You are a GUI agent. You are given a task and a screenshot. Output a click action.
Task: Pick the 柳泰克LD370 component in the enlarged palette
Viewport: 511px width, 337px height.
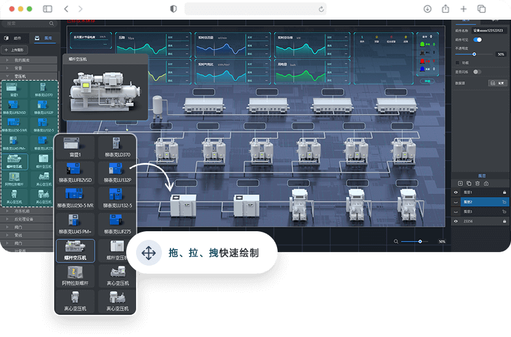(x=116, y=147)
